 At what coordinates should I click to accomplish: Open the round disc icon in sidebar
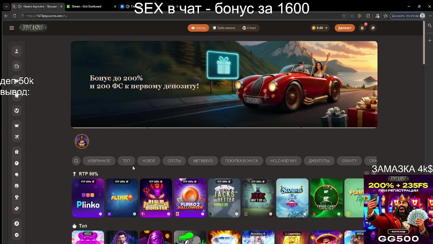click(17, 163)
